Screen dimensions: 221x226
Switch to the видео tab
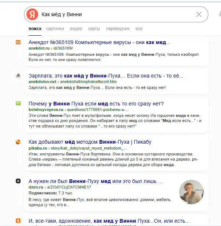point(76,29)
